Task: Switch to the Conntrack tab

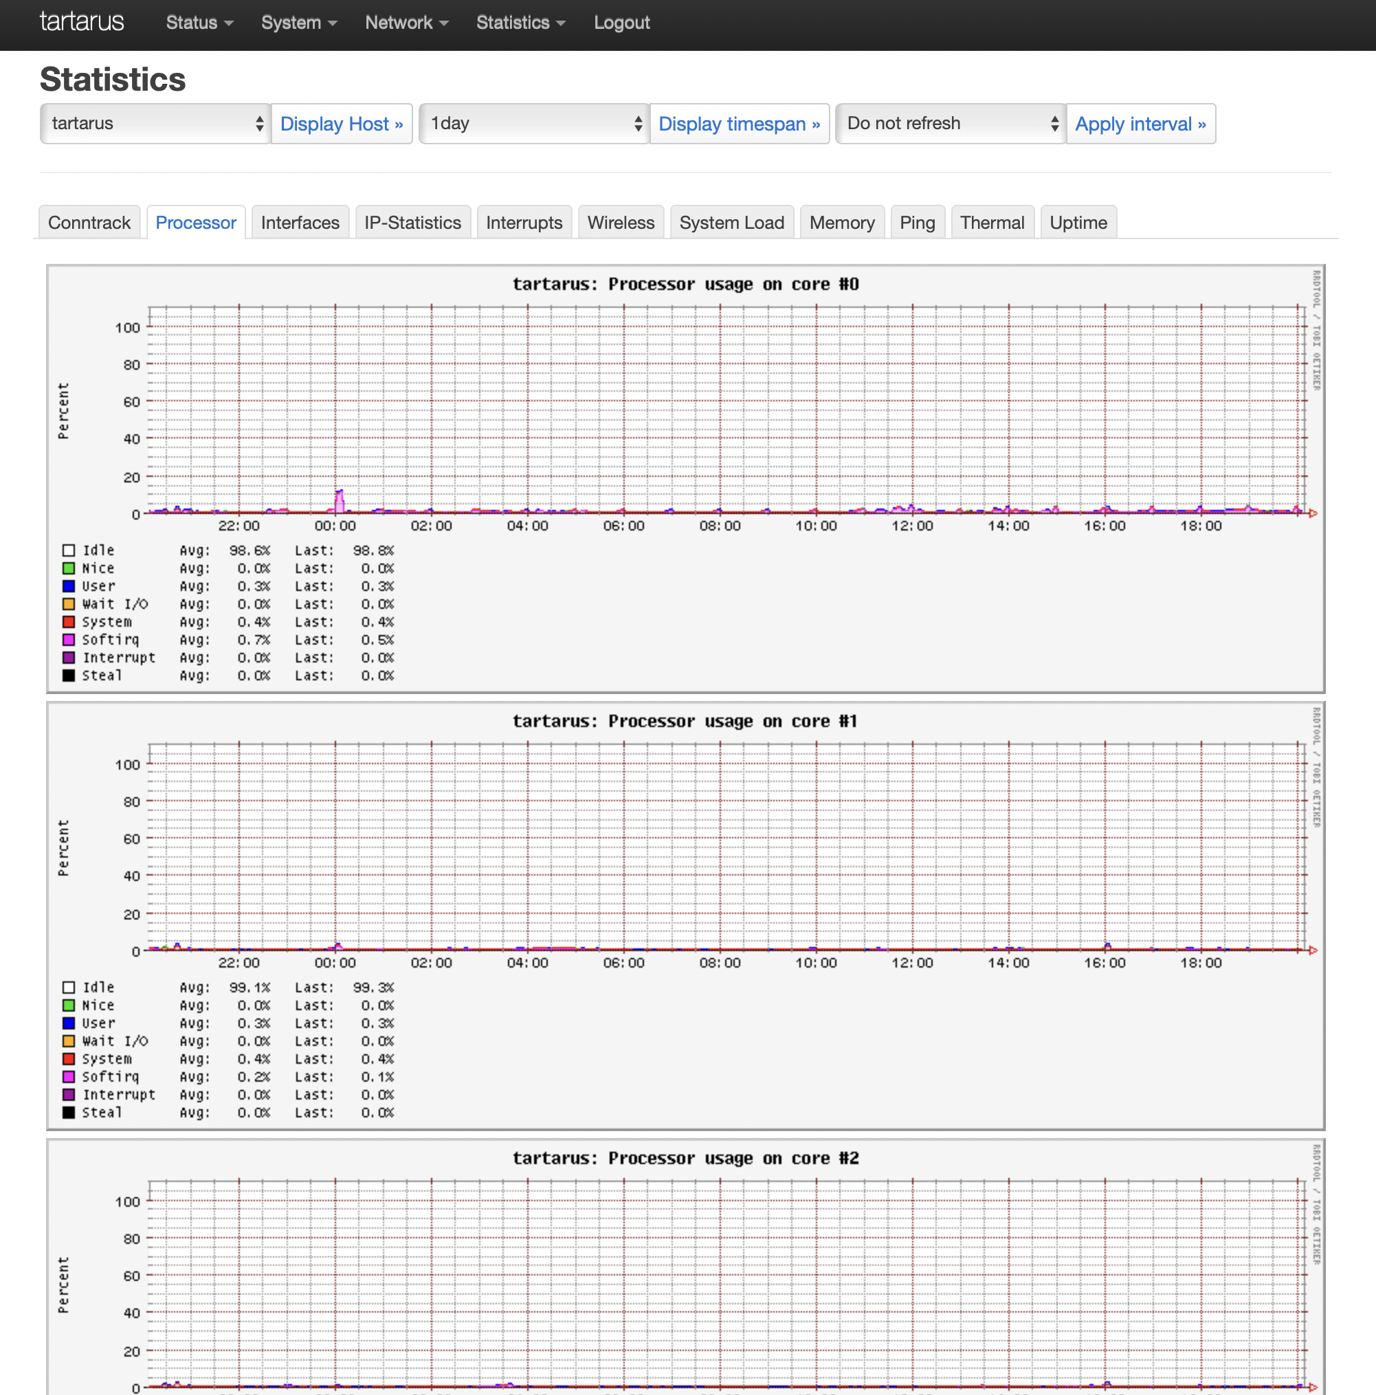Action: [89, 223]
